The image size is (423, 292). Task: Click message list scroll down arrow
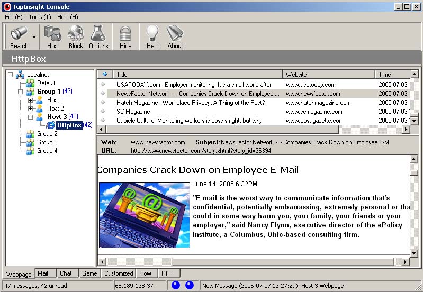(415, 121)
